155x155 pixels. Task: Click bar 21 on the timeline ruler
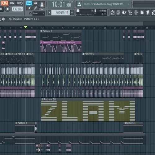tap(84, 28)
